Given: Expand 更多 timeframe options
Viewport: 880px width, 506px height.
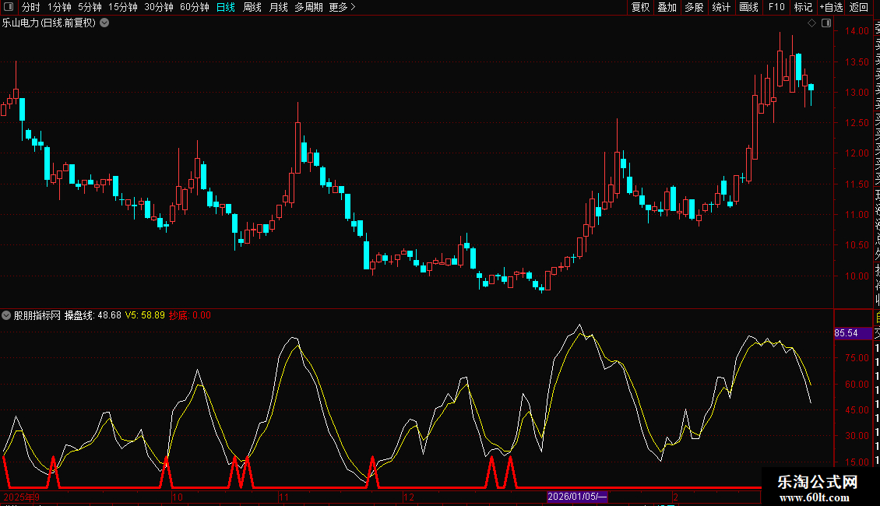Looking at the screenshot, I should point(343,7).
